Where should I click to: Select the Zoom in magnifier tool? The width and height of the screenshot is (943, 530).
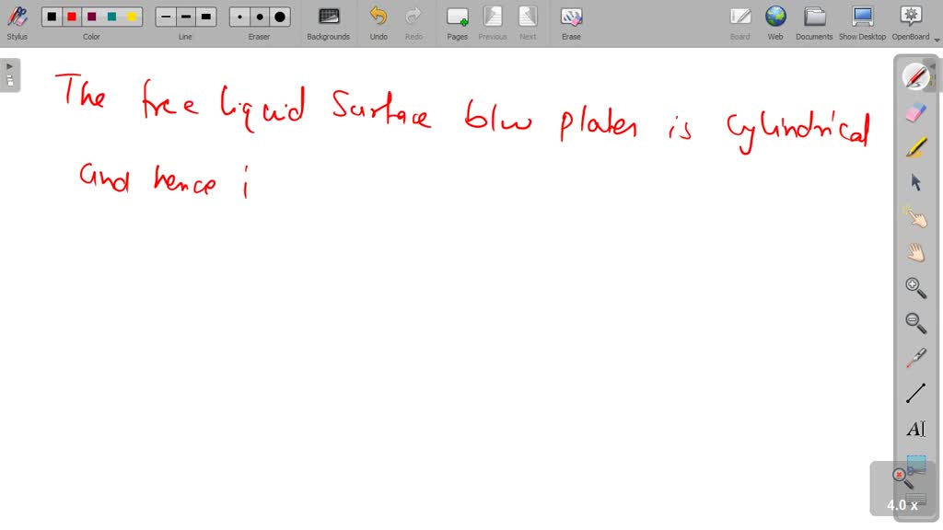[x=915, y=287]
